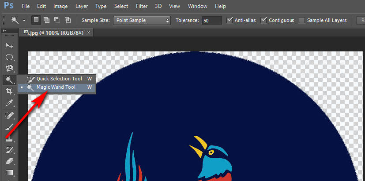Choose Subtract from selection mode icon
Viewport: 365px width, 181px height.
(57, 20)
